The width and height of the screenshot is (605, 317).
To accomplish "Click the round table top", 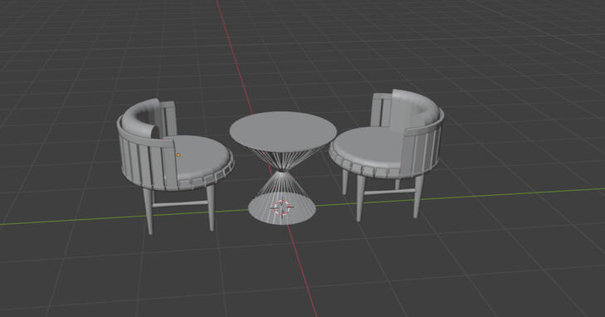I will 283,131.
